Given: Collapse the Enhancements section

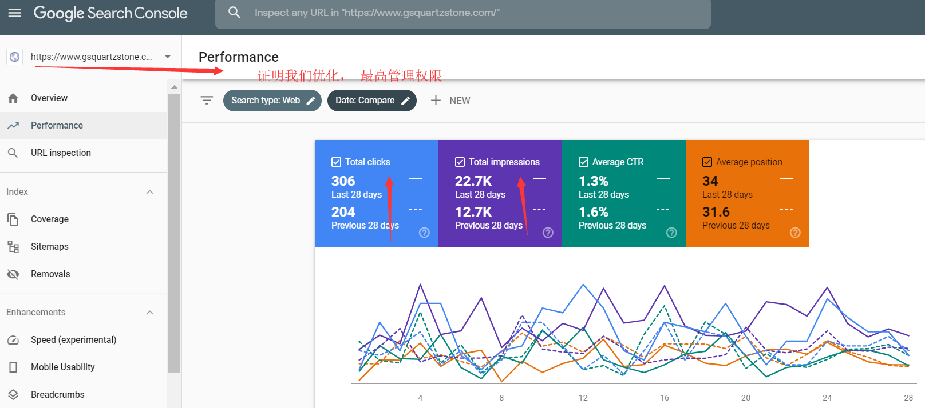Looking at the screenshot, I should tap(150, 313).
